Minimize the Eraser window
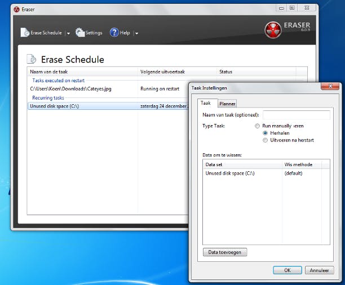This screenshot has height=285, width=345. [x=281, y=8]
